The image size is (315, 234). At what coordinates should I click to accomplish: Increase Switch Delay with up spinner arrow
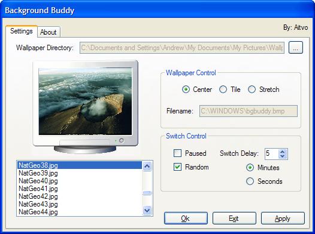pyautogui.click(x=282, y=152)
